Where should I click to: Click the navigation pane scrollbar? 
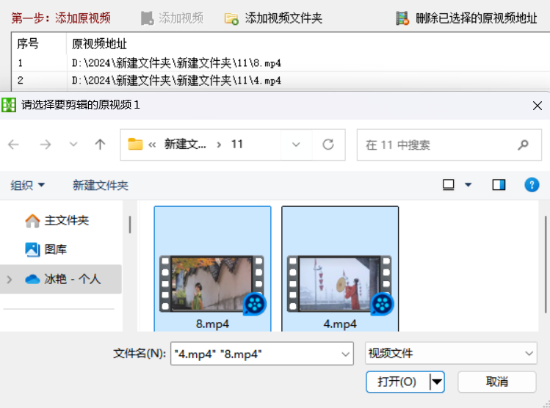point(130,225)
